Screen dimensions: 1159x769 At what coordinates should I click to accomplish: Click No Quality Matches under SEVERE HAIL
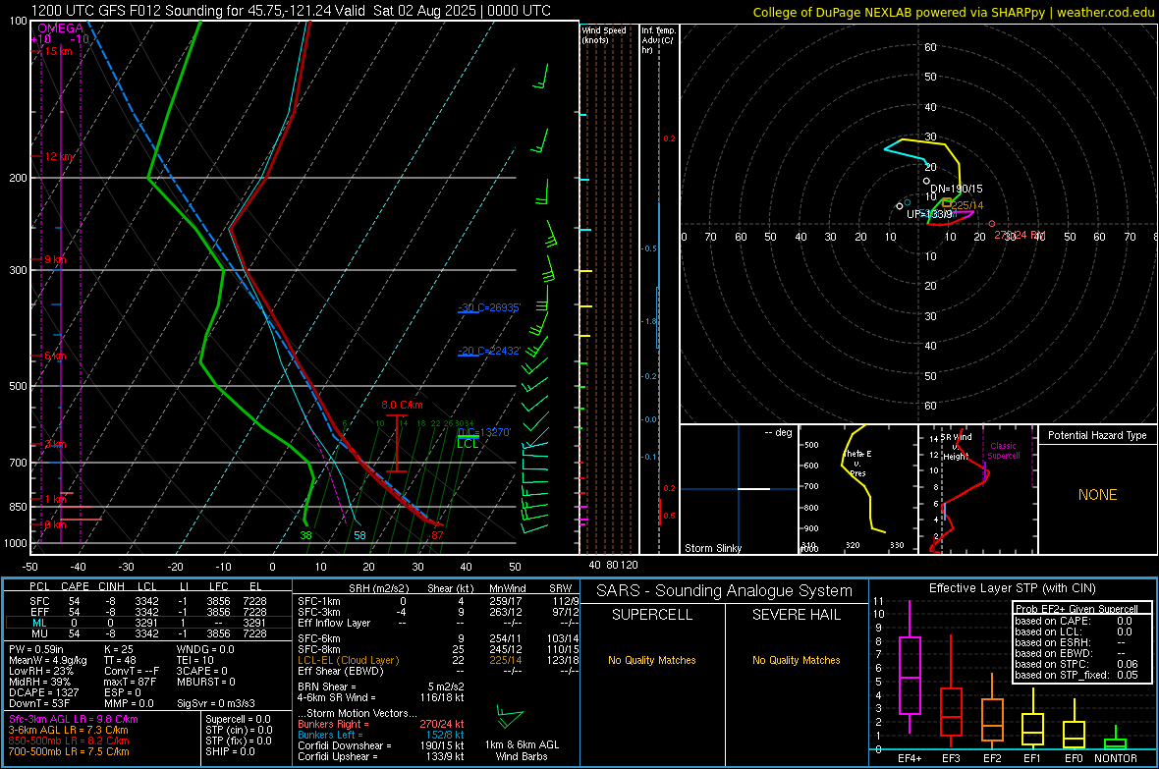[796, 660]
